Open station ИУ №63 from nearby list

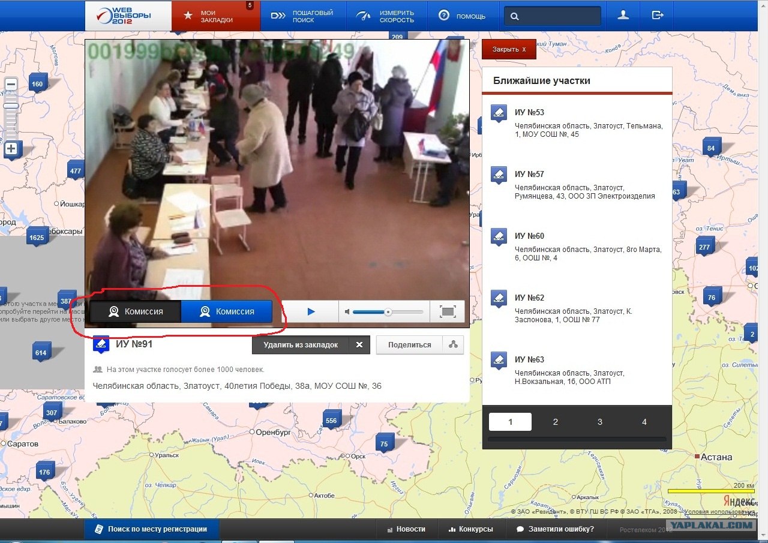point(529,359)
